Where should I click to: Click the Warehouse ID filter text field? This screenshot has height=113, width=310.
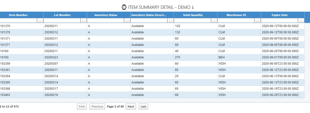(236, 21)
